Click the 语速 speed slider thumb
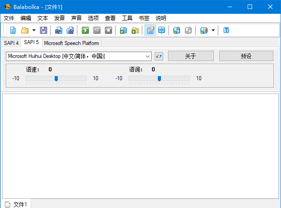 point(56,78)
